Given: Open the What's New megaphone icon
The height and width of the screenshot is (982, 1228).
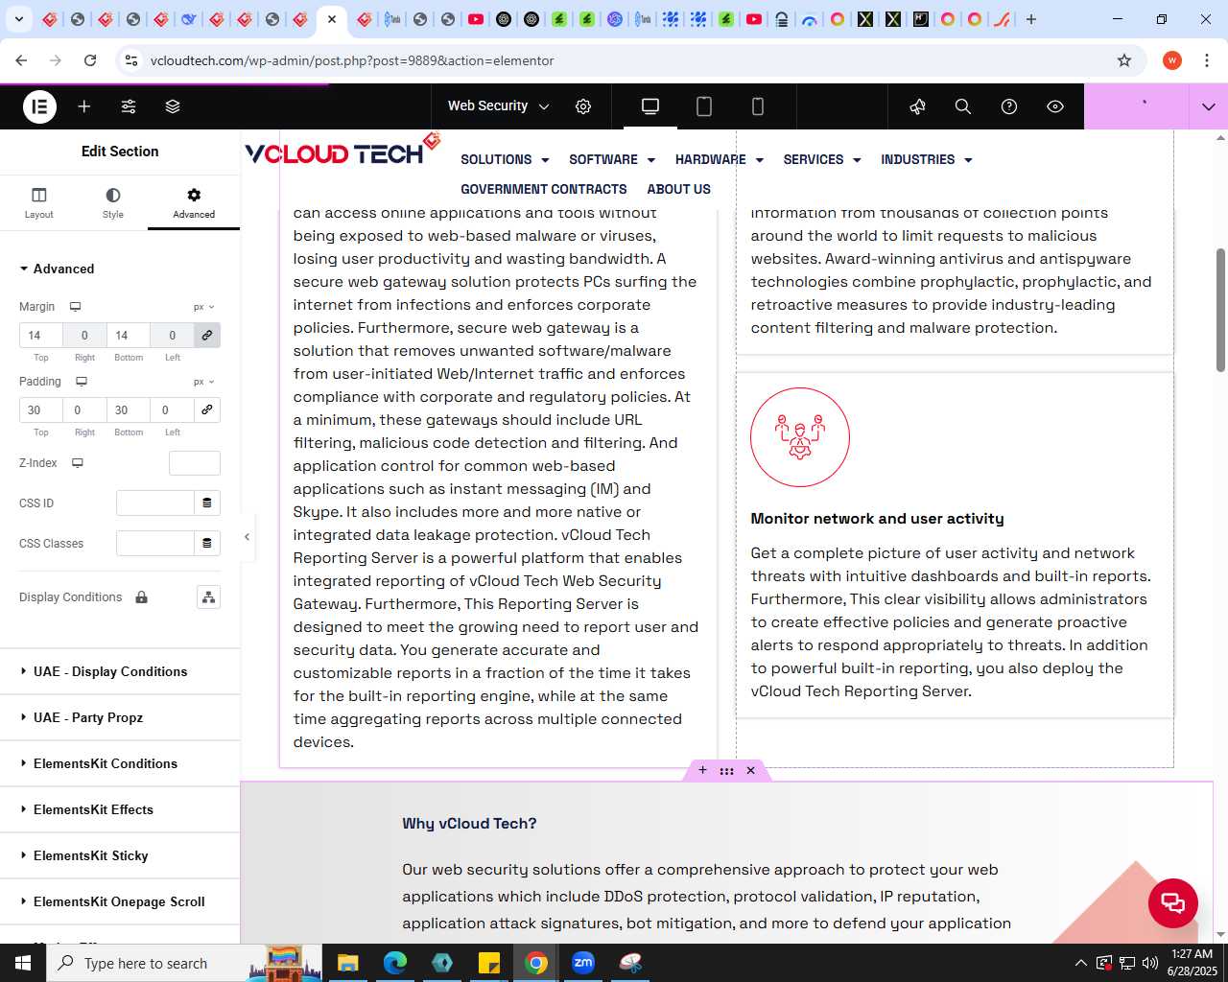Looking at the screenshot, I should pyautogui.click(x=917, y=106).
